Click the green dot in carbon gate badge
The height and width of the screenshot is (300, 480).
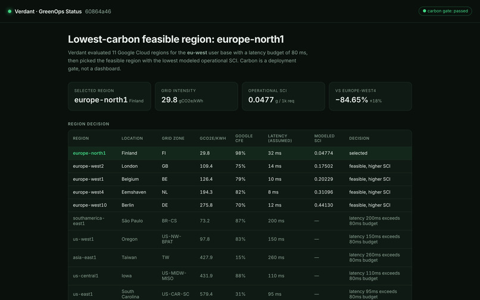point(424,11)
